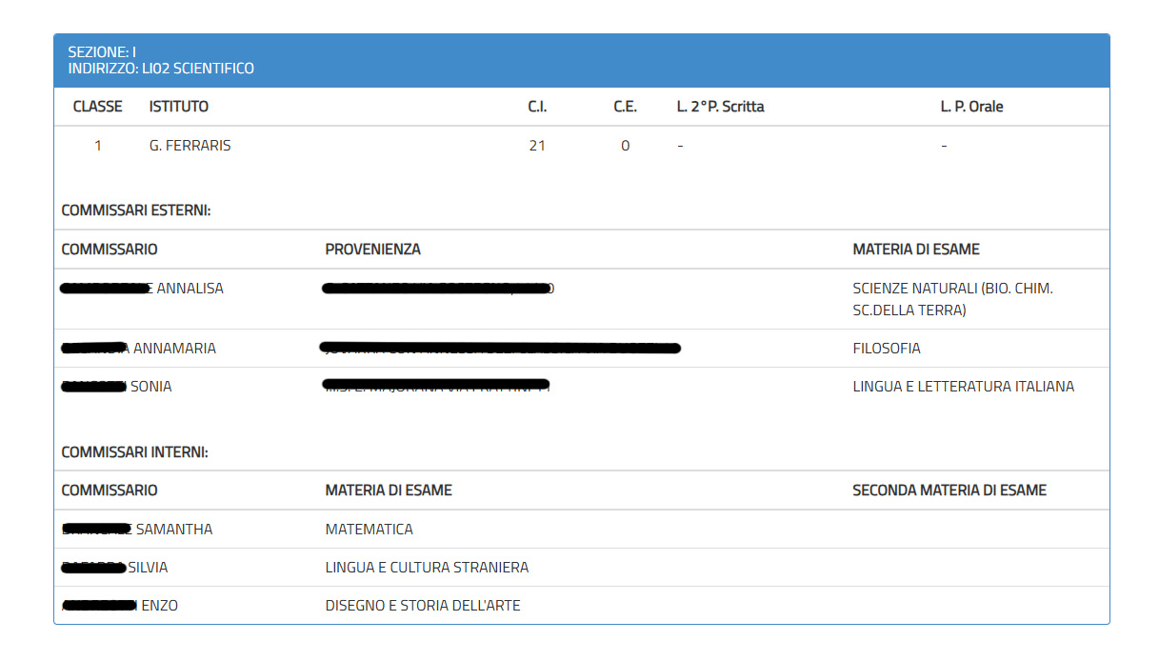
Task: Select the MATEMATICA subject cell
Action: tap(370, 530)
